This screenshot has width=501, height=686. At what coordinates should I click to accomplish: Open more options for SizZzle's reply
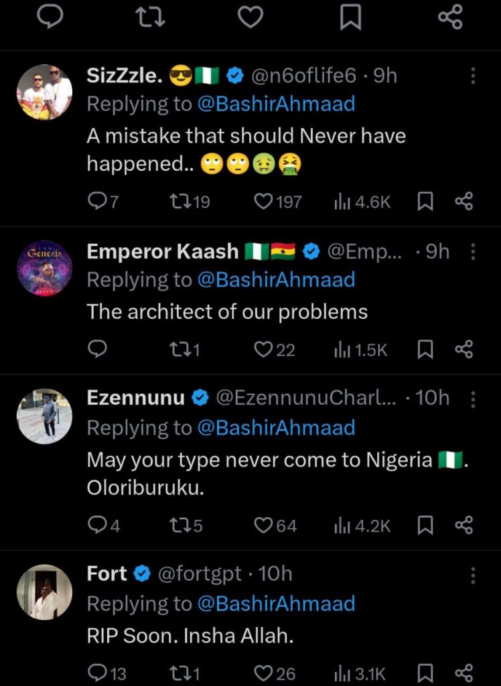click(x=473, y=75)
